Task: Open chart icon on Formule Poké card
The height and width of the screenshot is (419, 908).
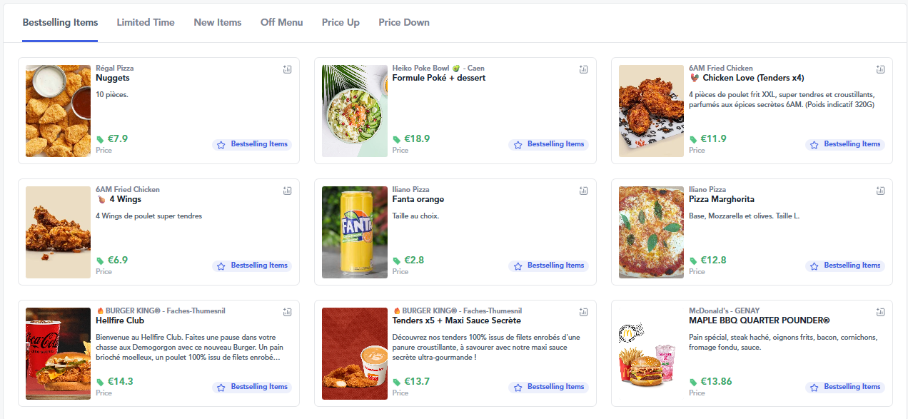Action: pos(583,69)
